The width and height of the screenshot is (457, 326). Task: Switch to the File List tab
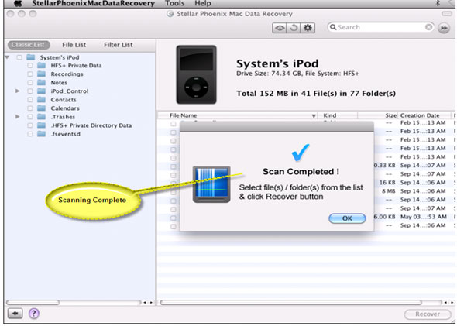pyautogui.click(x=74, y=45)
